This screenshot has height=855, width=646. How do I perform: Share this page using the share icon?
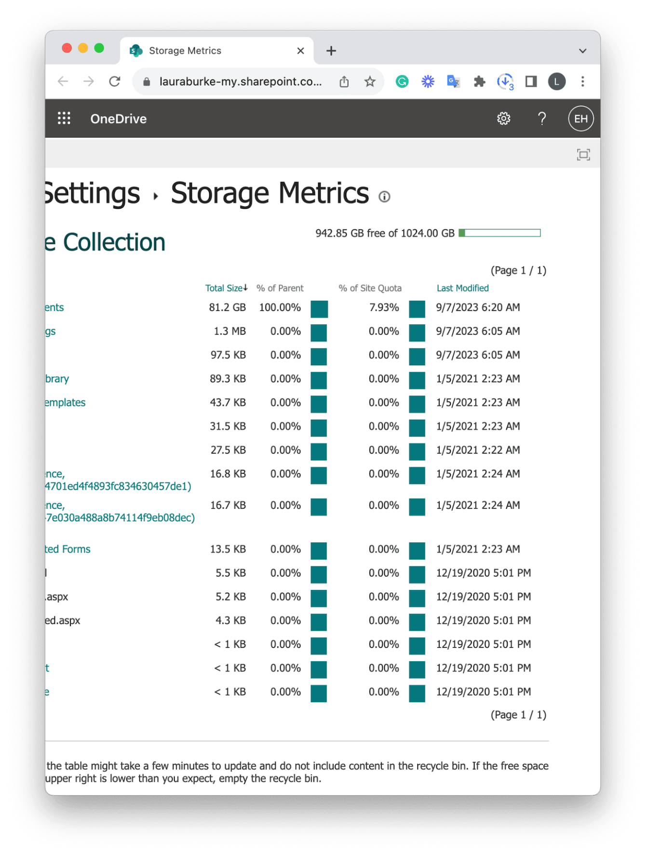pyautogui.click(x=344, y=82)
